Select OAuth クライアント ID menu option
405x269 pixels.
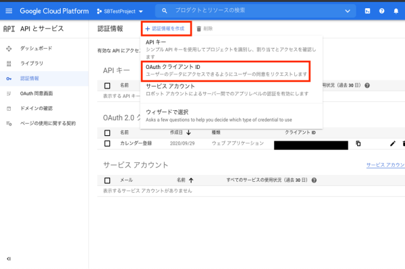[225, 70]
